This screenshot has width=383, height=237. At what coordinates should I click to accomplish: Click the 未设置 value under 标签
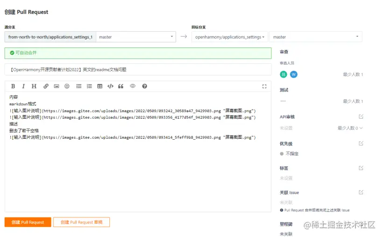click(x=286, y=178)
